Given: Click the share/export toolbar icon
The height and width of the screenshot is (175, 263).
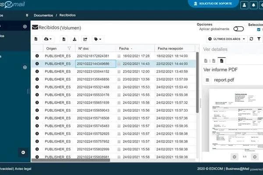Looking at the screenshot, I should coord(85,39).
